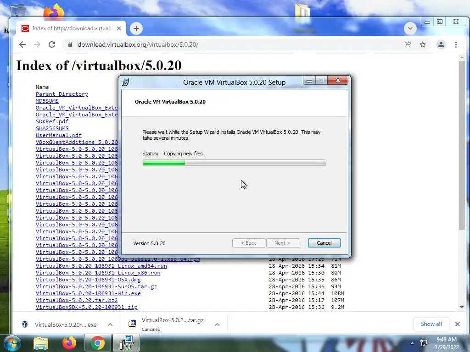Screen dimensions: 470x352
Task: Download VirtualBox-5.0.20-106931-Linux_amd64.run
Action: click(x=101, y=266)
